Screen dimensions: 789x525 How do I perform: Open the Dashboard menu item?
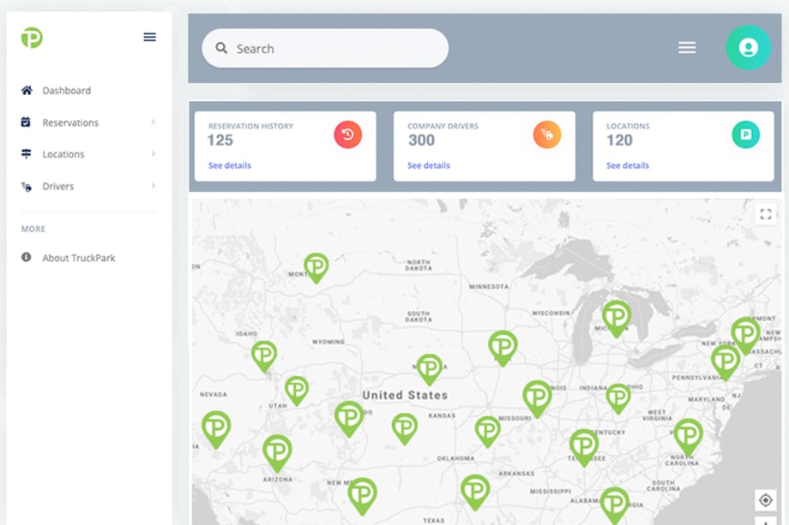click(x=67, y=91)
